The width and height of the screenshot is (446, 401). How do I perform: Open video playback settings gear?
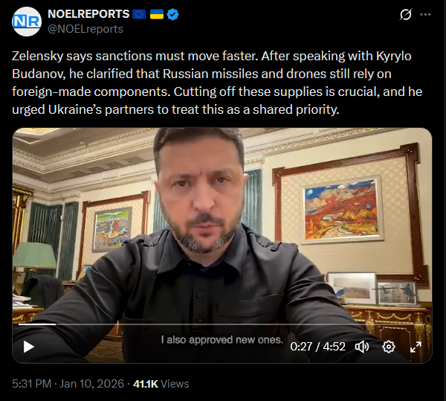click(389, 347)
